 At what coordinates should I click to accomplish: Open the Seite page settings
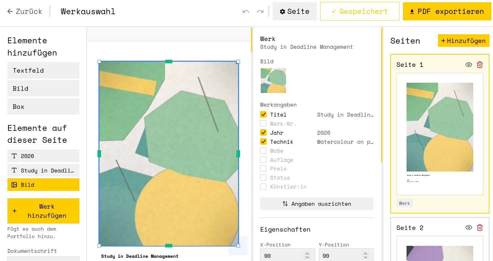(x=295, y=11)
